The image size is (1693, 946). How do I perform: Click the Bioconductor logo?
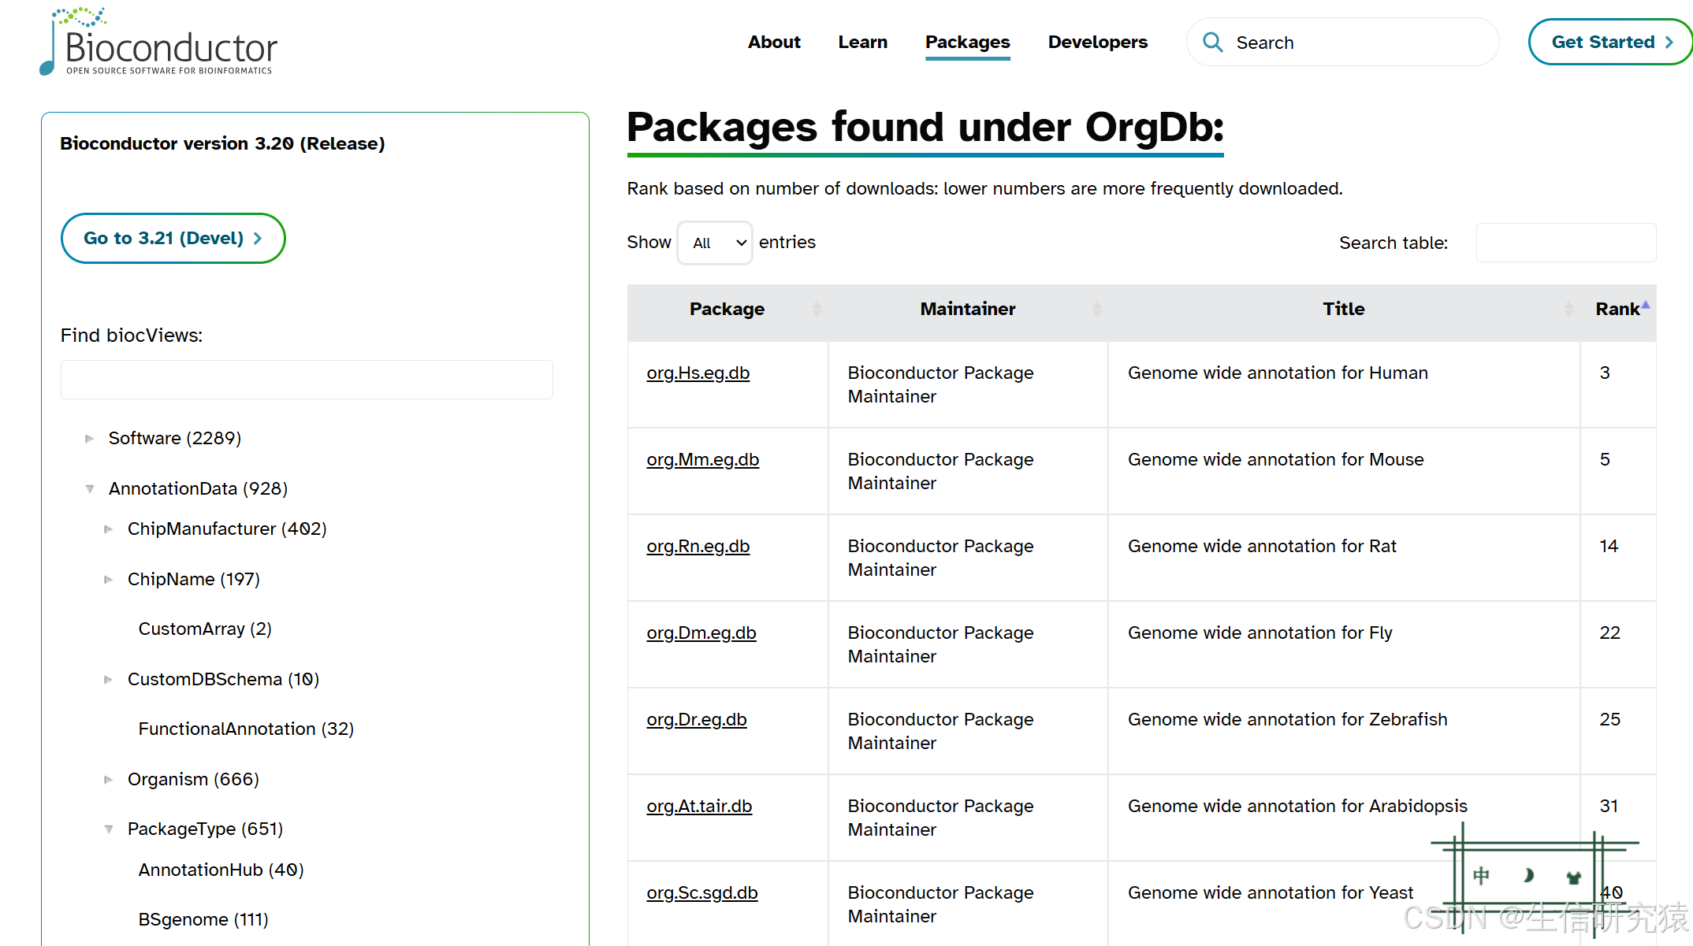[x=159, y=43]
